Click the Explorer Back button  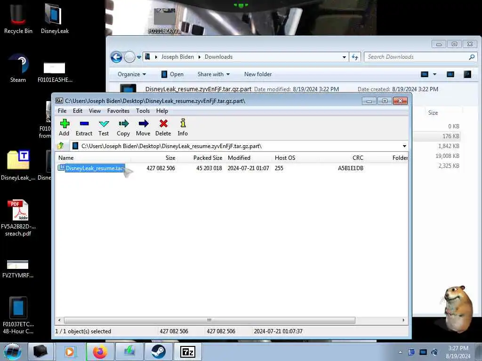coord(117,57)
